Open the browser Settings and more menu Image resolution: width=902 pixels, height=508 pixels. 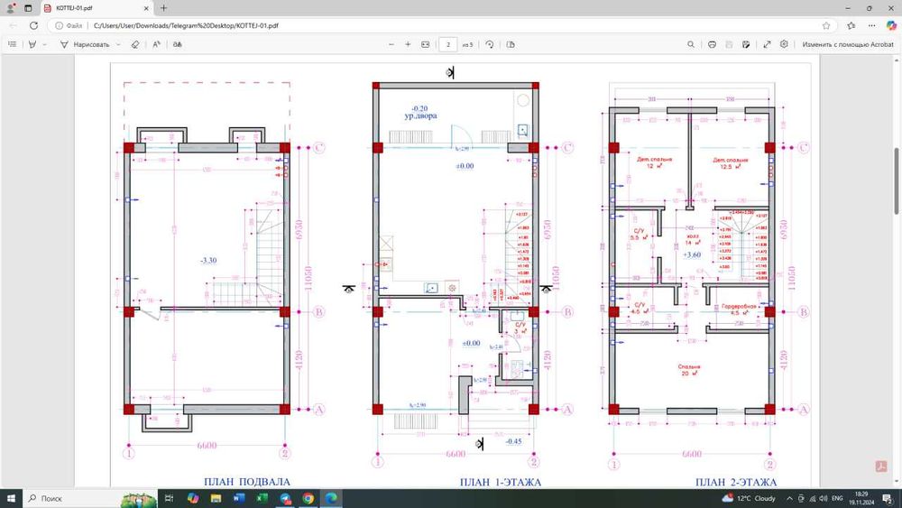[870, 25]
